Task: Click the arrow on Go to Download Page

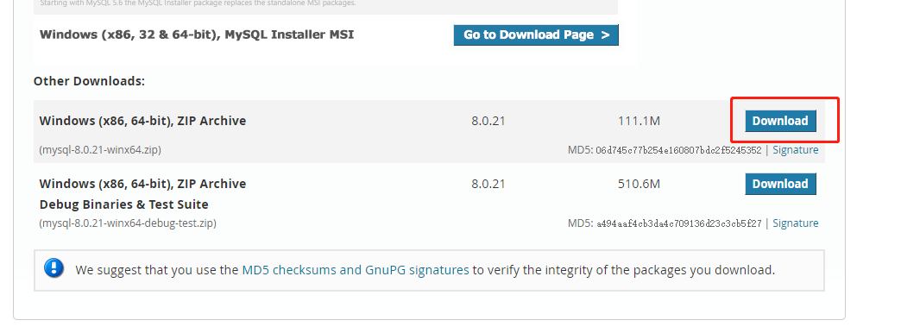Action: [605, 35]
